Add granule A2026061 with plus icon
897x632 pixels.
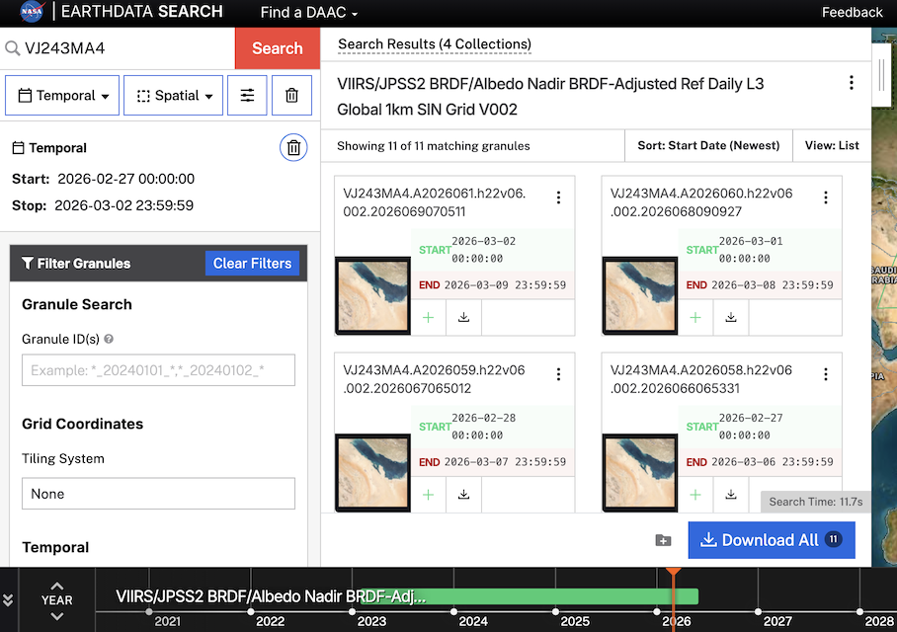click(x=428, y=317)
